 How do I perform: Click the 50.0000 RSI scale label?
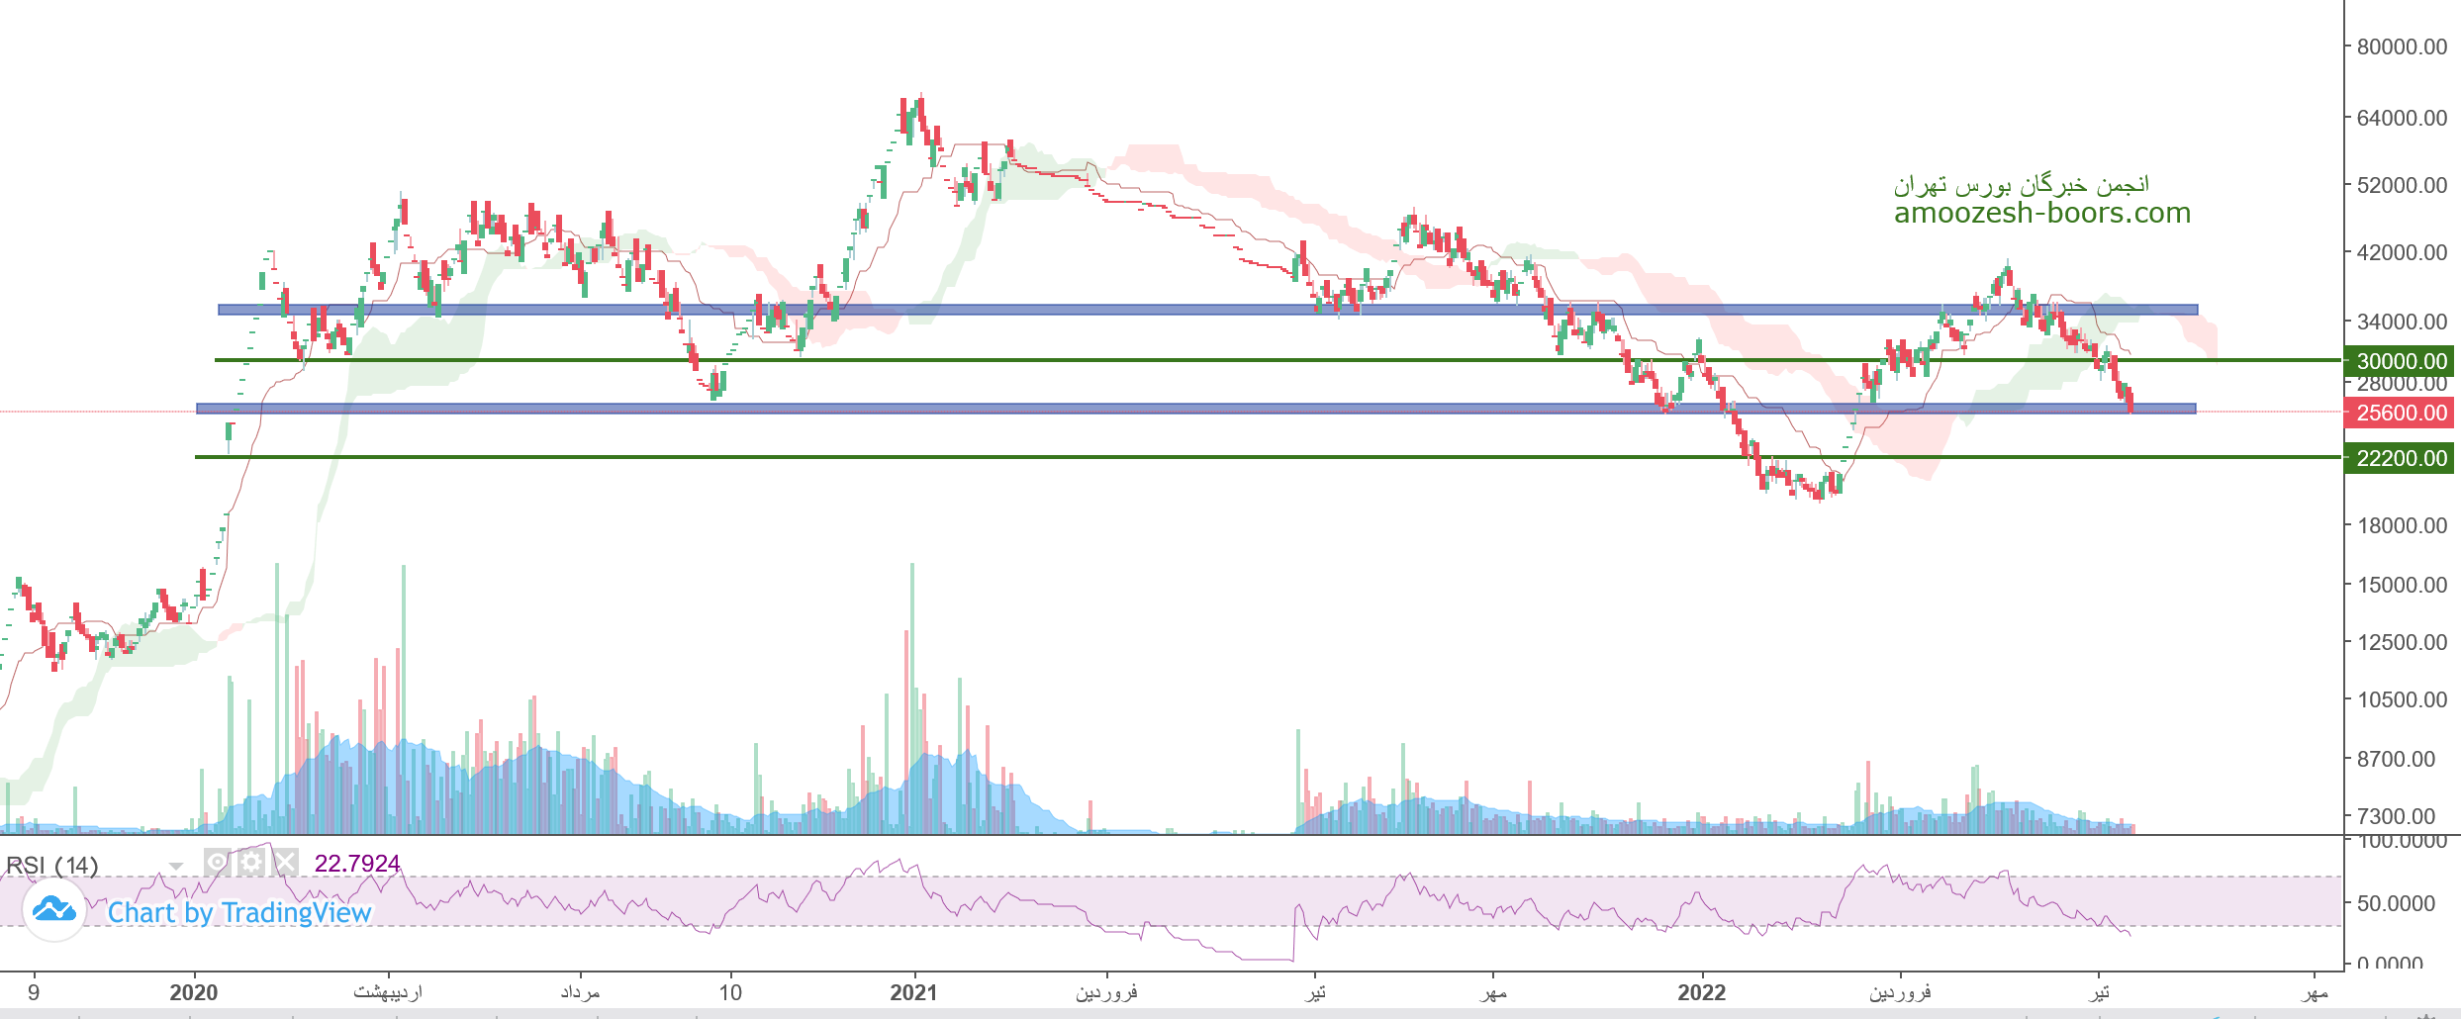(x=2396, y=903)
